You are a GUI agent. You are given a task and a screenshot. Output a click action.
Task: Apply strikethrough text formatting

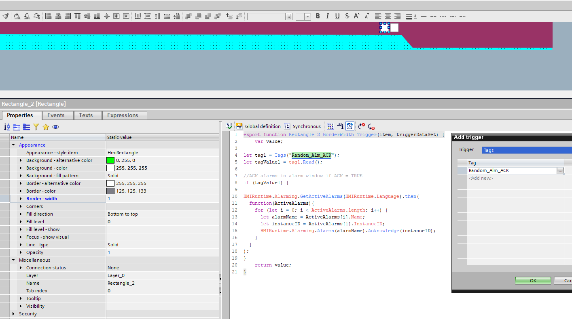(347, 16)
